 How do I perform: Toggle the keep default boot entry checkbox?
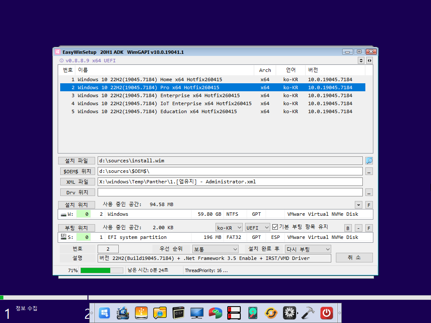[275, 227]
